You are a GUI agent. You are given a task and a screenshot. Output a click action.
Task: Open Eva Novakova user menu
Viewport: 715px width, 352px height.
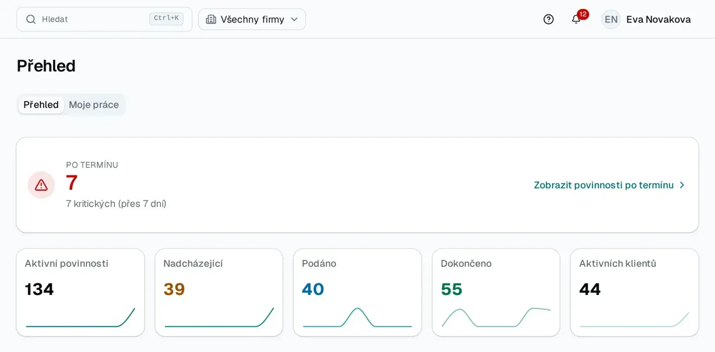[x=658, y=19]
